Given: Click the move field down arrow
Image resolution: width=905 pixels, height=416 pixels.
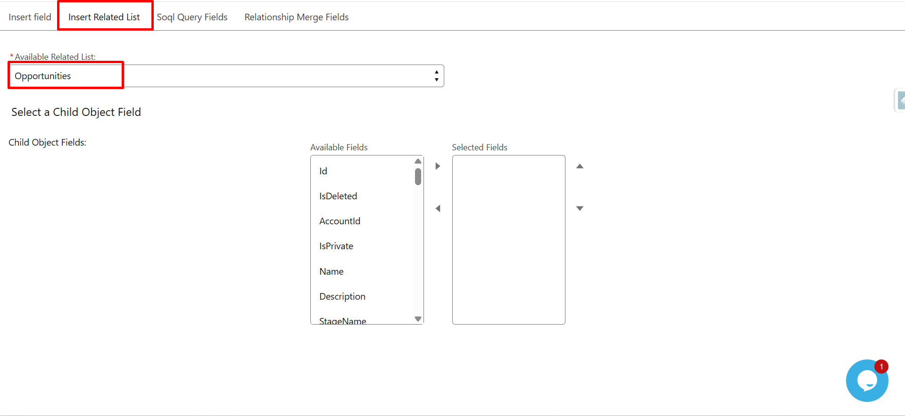Looking at the screenshot, I should [580, 208].
